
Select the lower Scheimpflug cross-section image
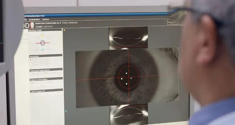[x=129, y=114]
